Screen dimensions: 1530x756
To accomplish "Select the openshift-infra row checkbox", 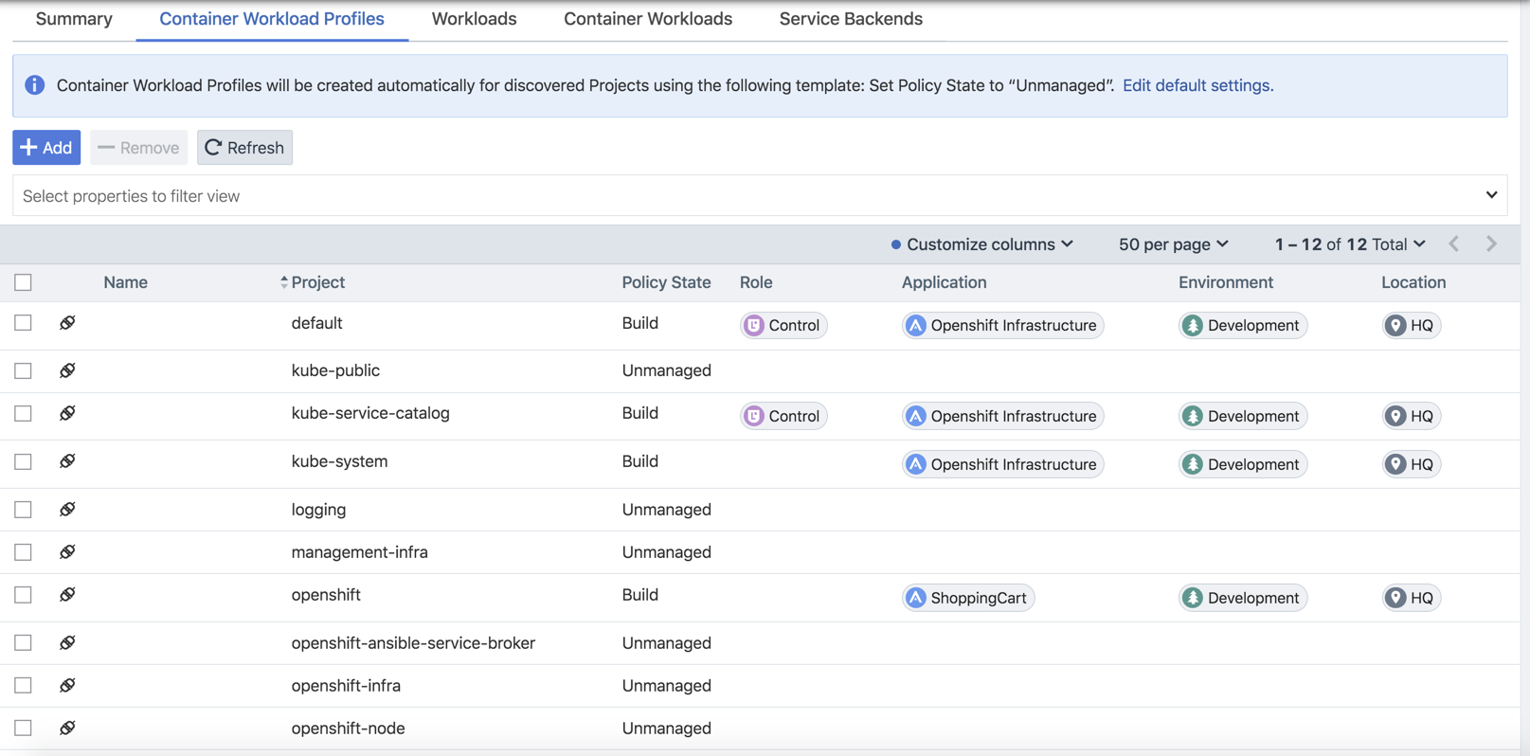I will pyautogui.click(x=24, y=685).
